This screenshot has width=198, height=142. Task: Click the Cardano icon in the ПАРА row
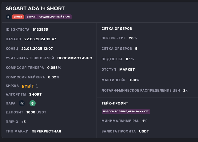pos(22,103)
